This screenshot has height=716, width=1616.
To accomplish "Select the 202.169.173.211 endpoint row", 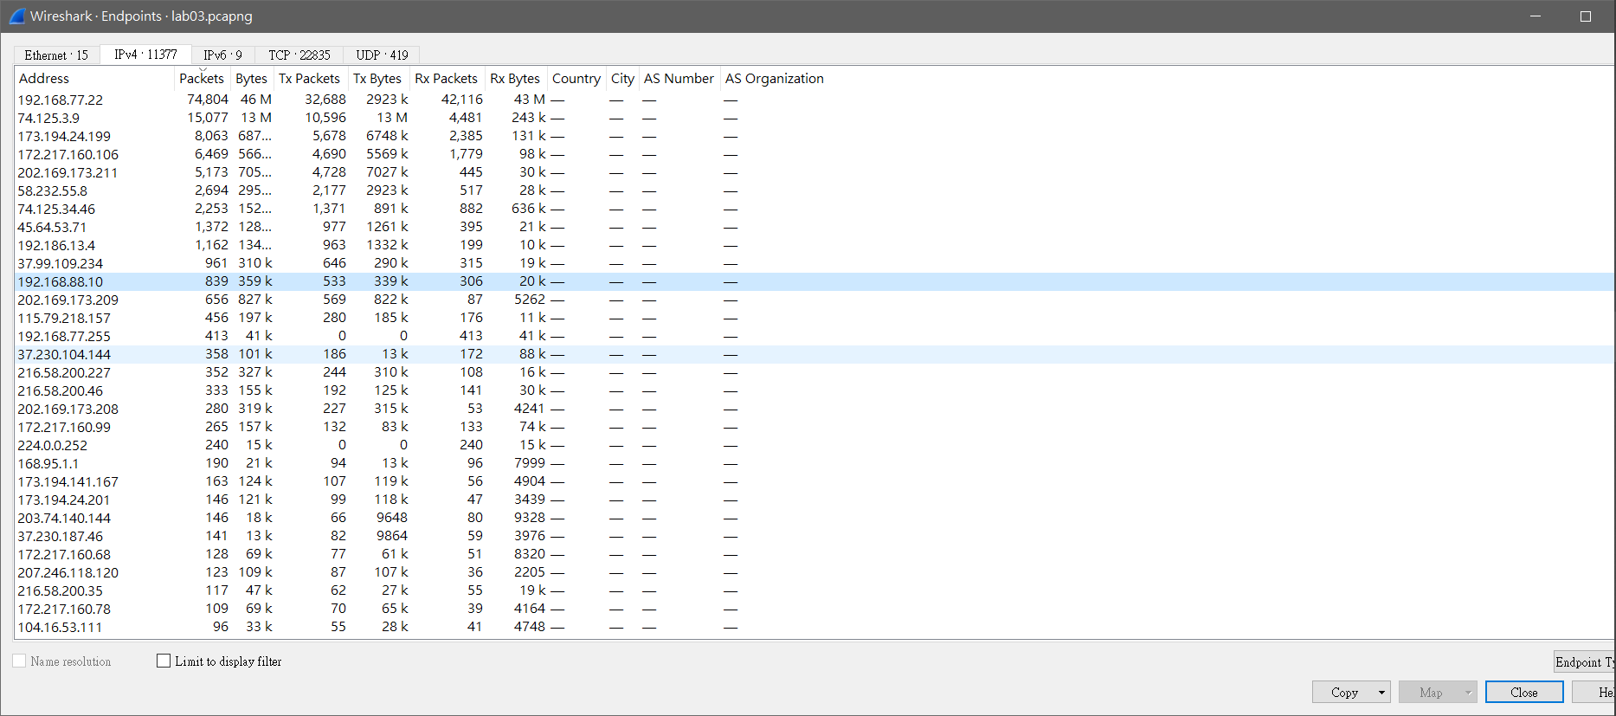I will (x=814, y=172).
